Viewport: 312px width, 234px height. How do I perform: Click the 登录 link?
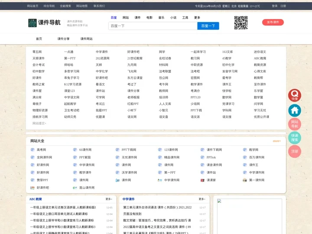275,6
